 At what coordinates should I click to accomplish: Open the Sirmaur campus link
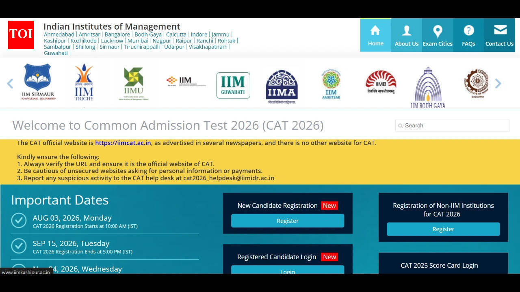(110, 47)
